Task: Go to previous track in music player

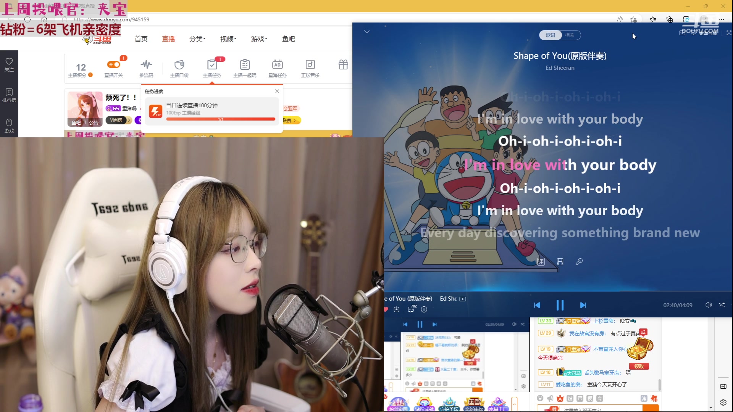Action: point(537,305)
